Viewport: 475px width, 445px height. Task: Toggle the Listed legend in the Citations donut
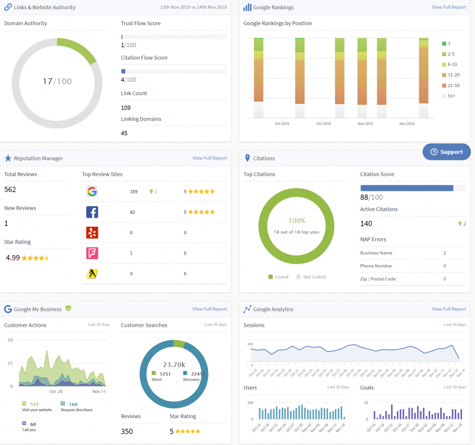[278, 277]
